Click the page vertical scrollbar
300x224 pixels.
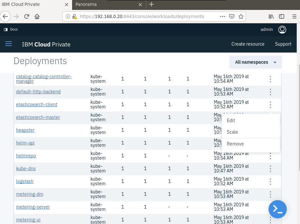click(299, 117)
